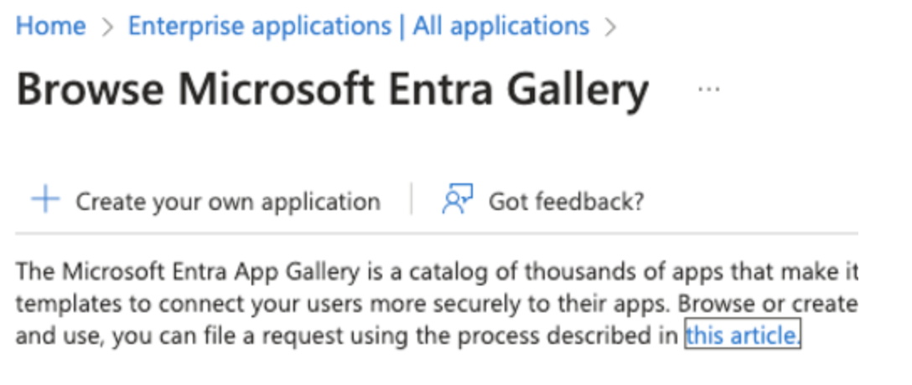The image size is (912, 385).
Task: Click the person feedback icon
Action: coord(457,200)
